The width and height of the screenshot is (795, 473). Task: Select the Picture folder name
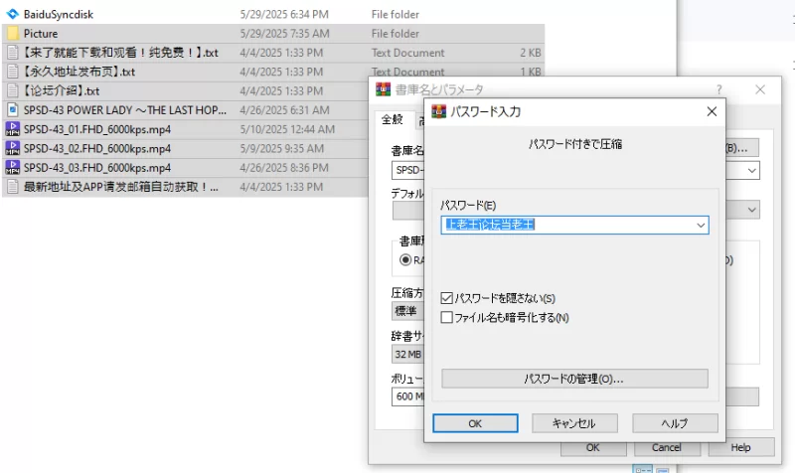41,34
